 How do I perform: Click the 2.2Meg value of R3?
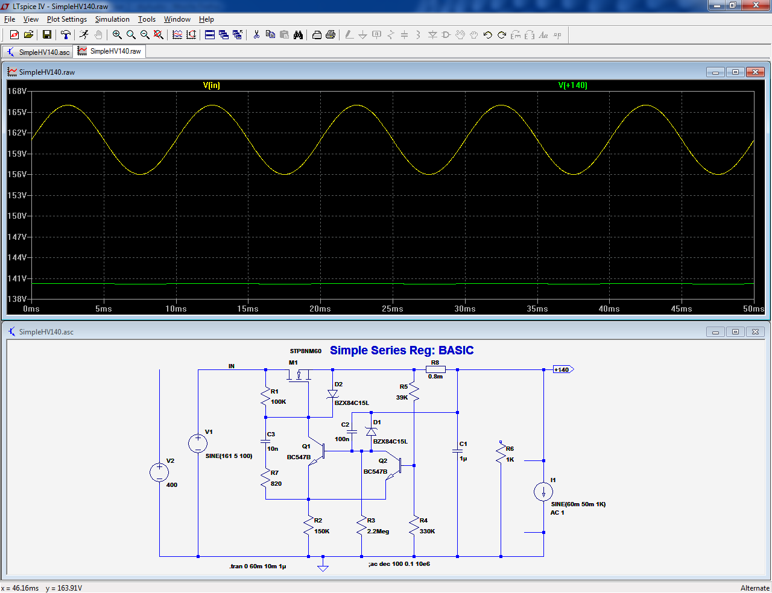click(378, 532)
